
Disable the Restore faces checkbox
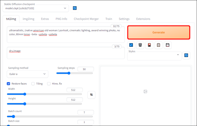[8, 84]
